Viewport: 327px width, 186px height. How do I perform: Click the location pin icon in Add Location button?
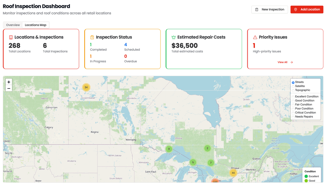pyautogui.click(x=296, y=9)
